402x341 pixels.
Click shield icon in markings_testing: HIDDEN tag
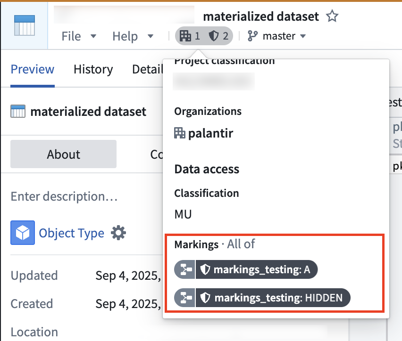[x=205, y=298]
